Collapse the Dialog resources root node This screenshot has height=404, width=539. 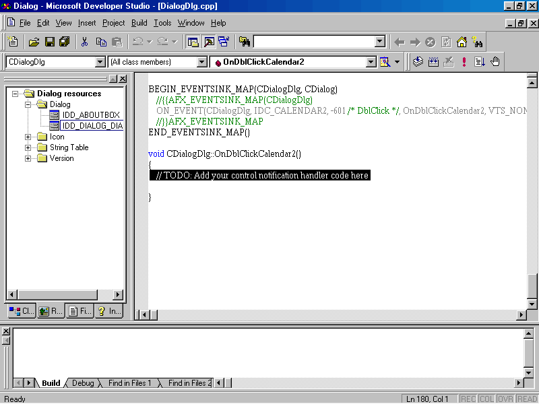click(x=15, y=94)
